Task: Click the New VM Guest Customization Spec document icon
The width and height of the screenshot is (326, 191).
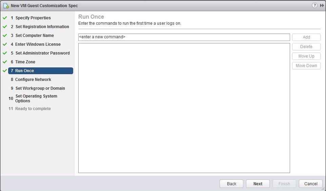Action: pyautogui.click(x=6, y=6)
